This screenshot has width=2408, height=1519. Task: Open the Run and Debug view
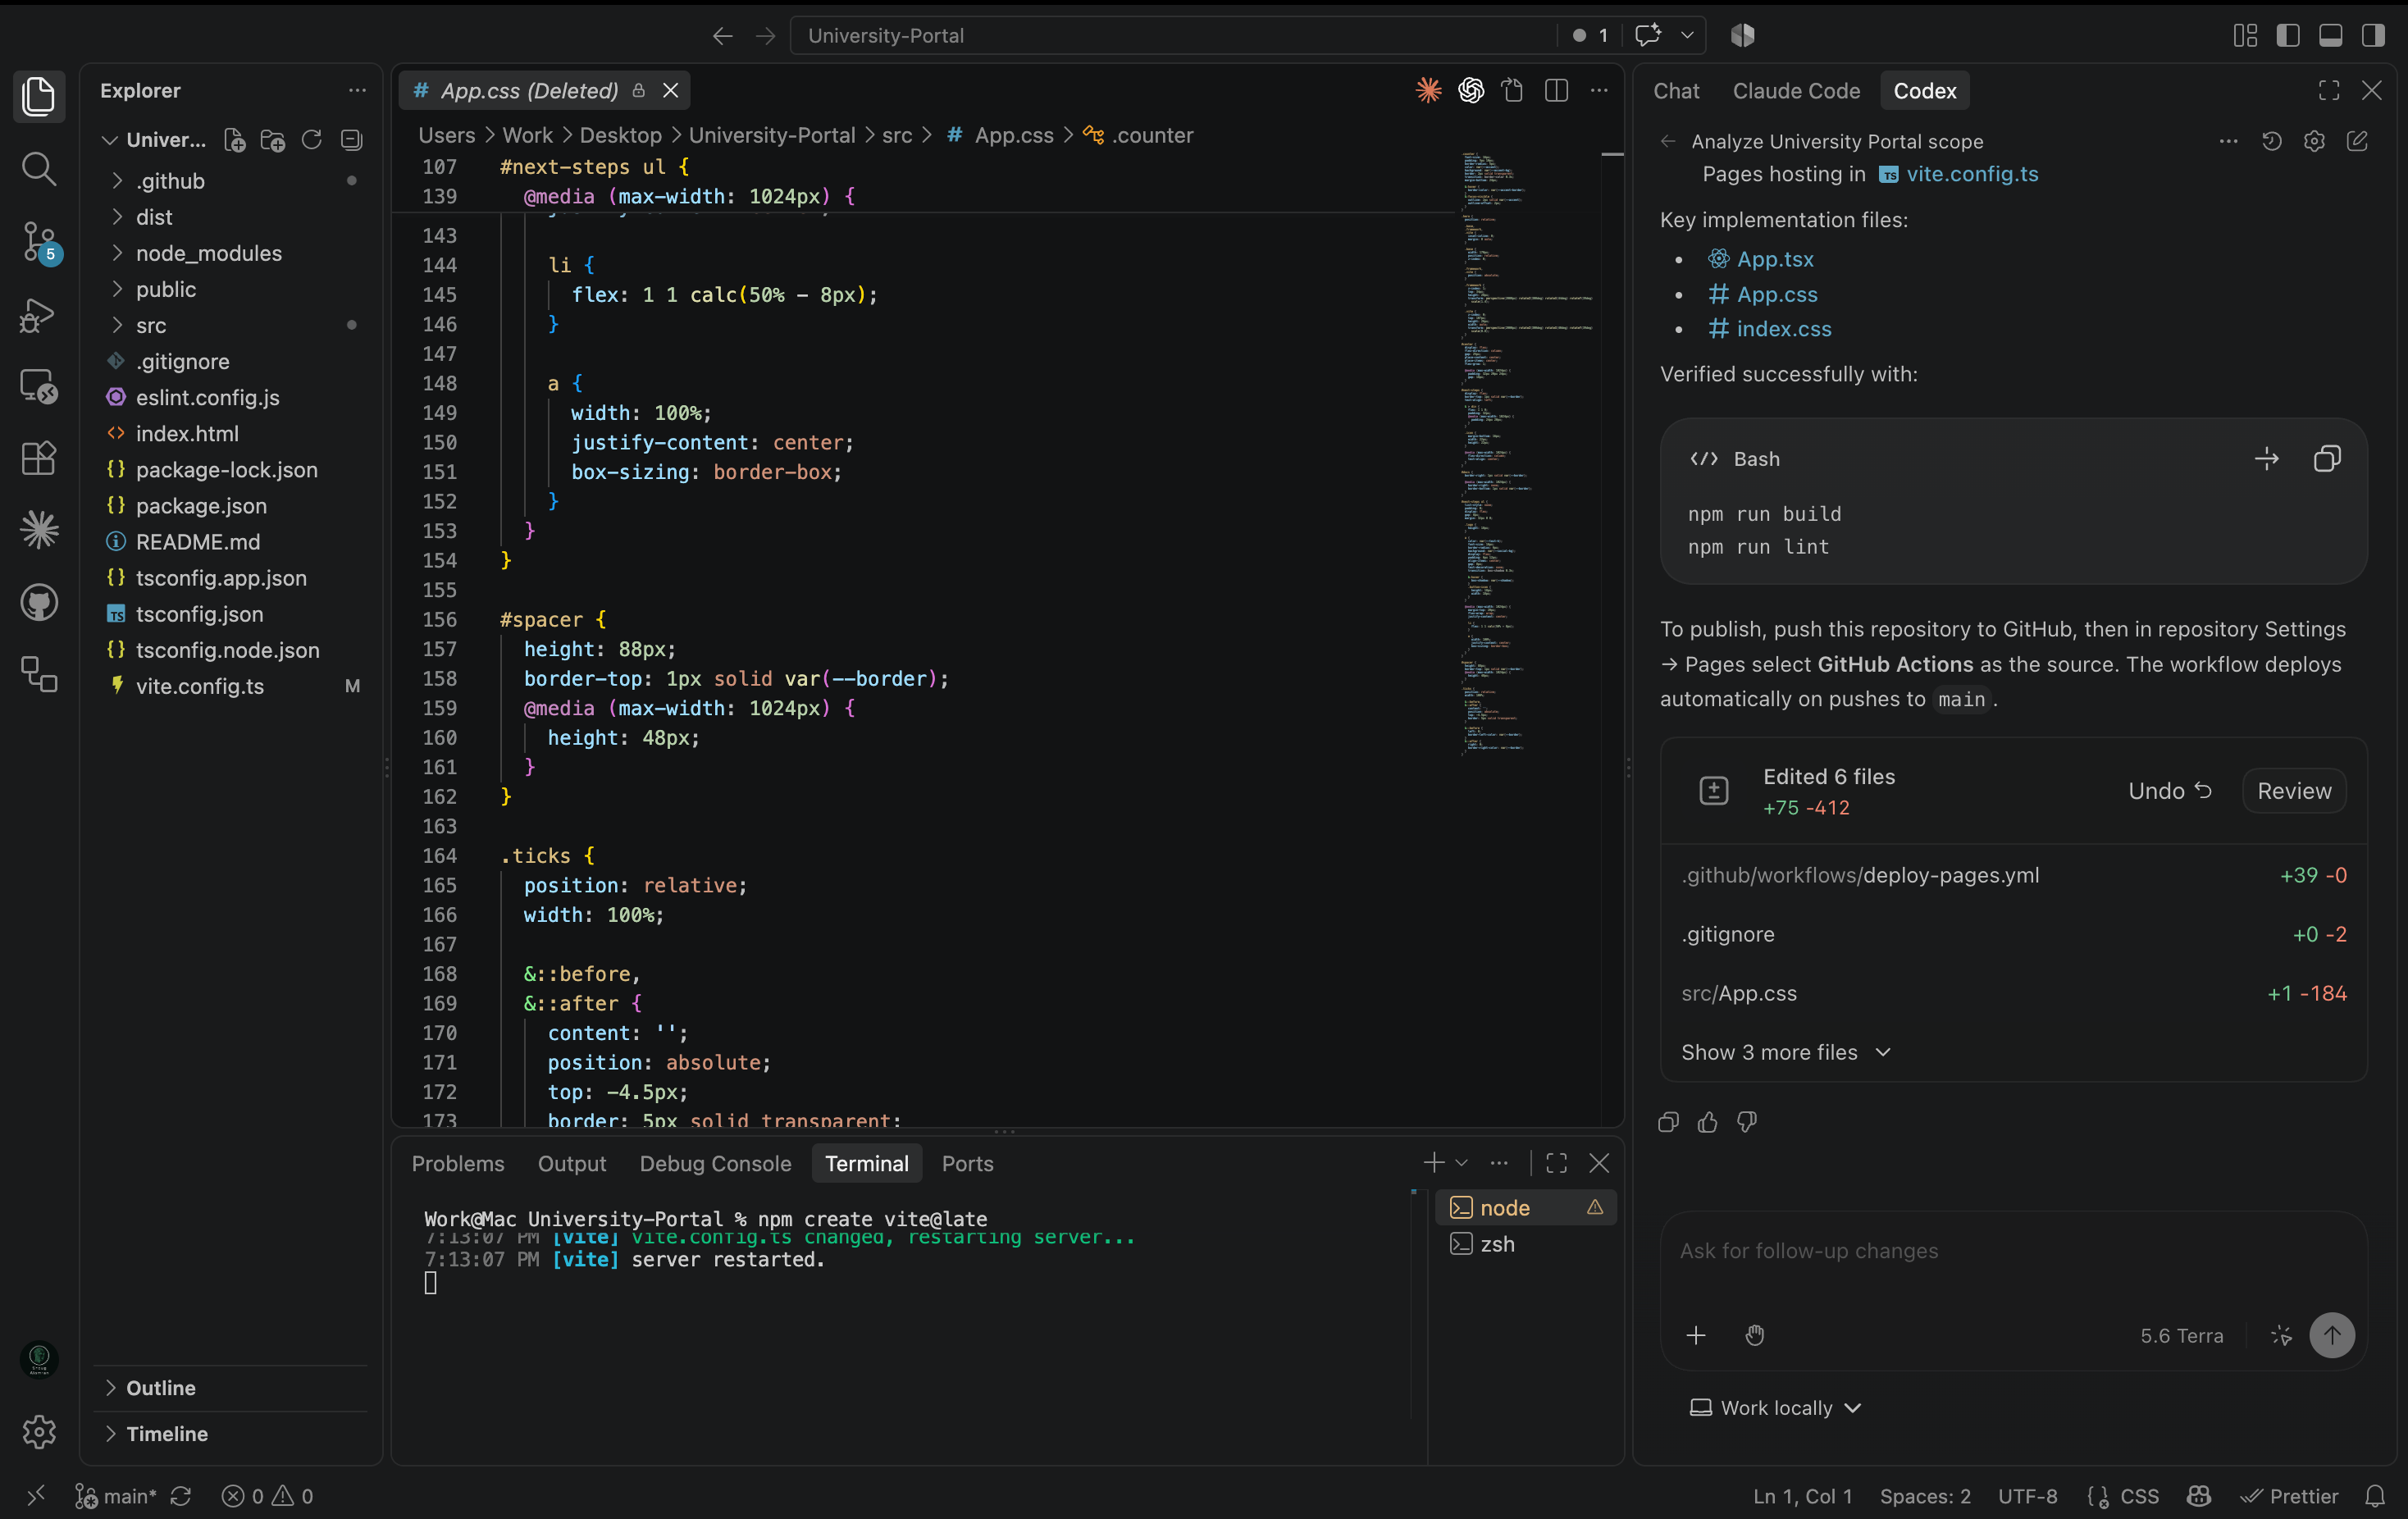pyautogui.click(x=39, y=314)
